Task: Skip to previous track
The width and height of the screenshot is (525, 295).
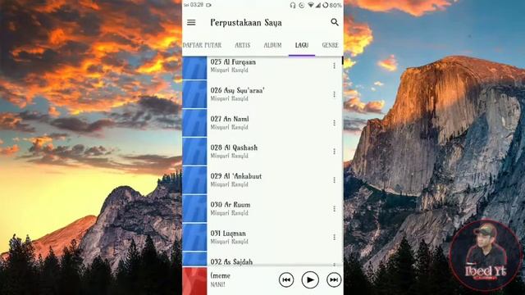Action: tap(286, 280)
